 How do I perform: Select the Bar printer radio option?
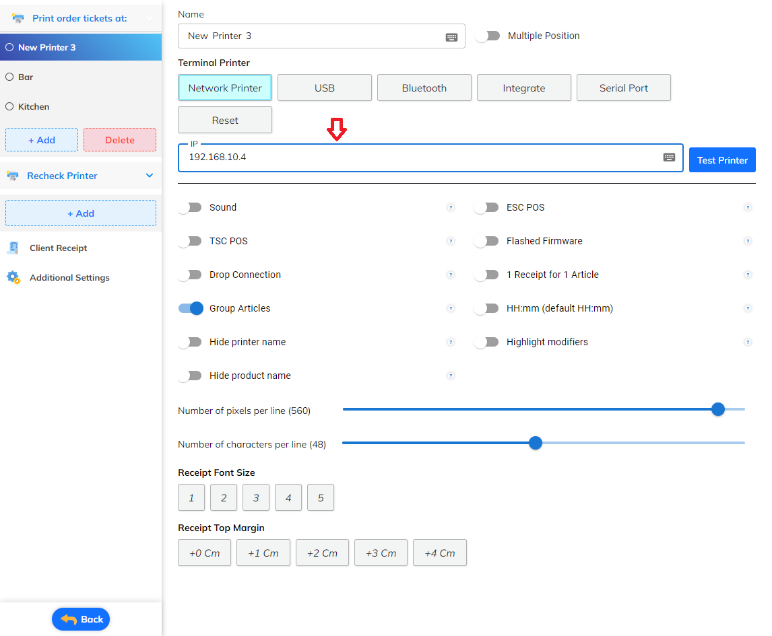pyautogui.click(x=9, y=77)
